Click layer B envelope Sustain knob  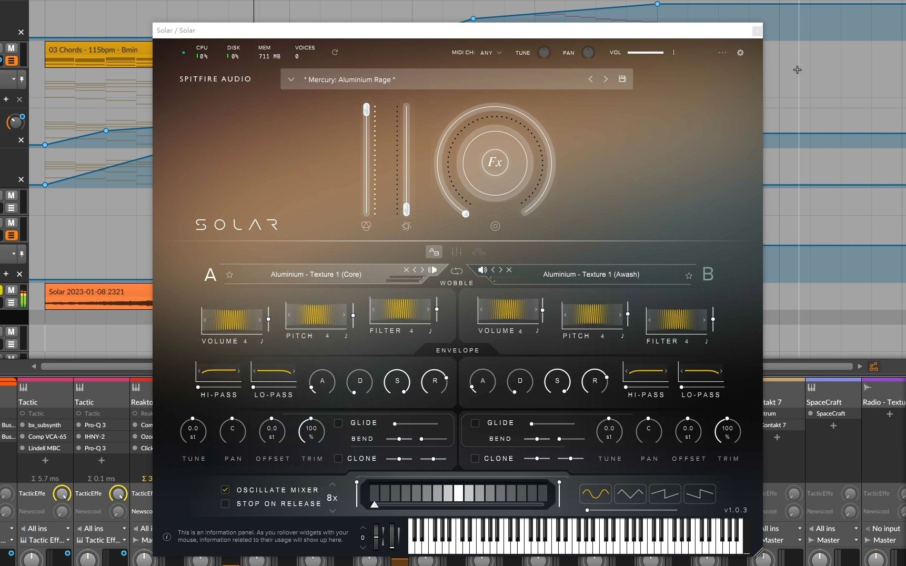(x=557, y=381)
